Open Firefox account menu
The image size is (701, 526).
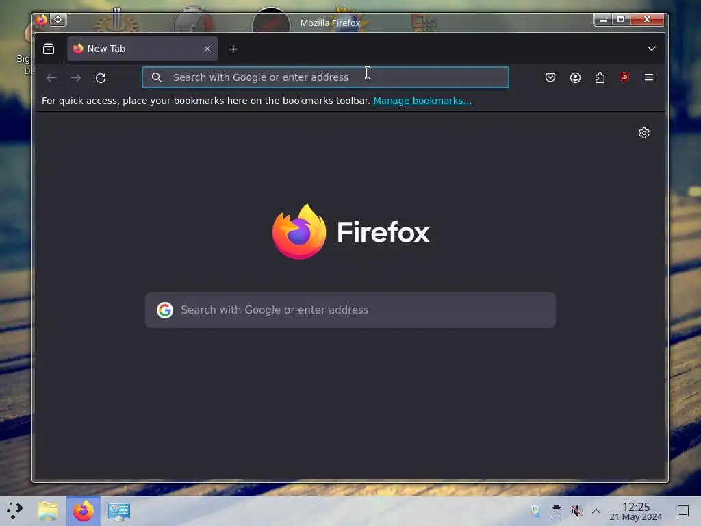tap(575, 77)
